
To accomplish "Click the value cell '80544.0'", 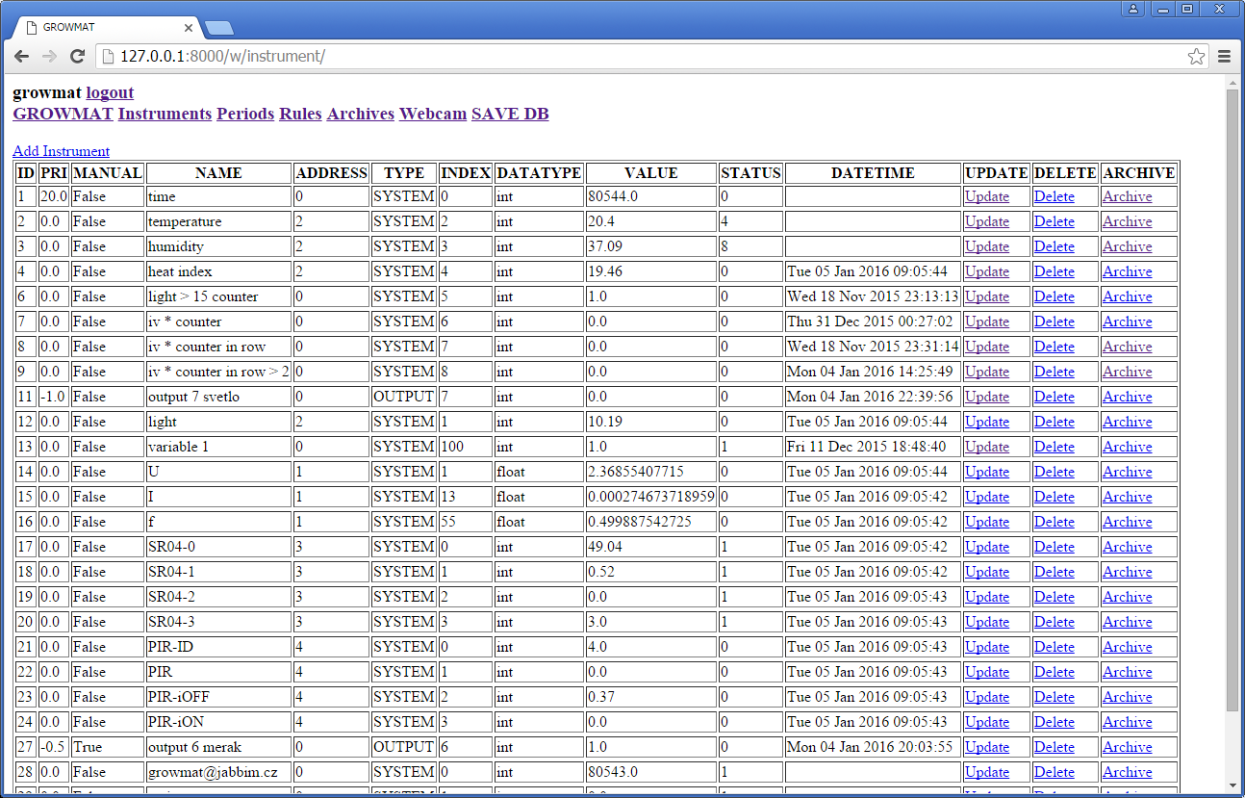I will (651, 196).
